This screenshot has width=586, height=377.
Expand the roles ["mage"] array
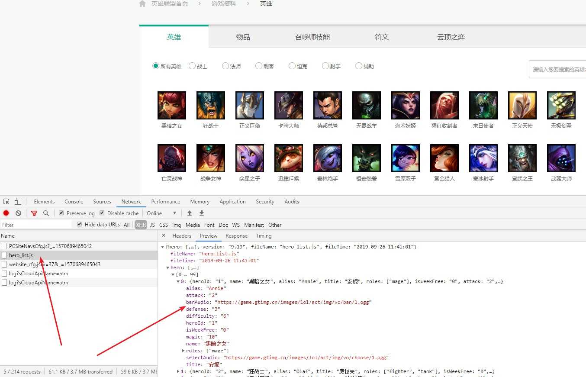coord(183,351)
